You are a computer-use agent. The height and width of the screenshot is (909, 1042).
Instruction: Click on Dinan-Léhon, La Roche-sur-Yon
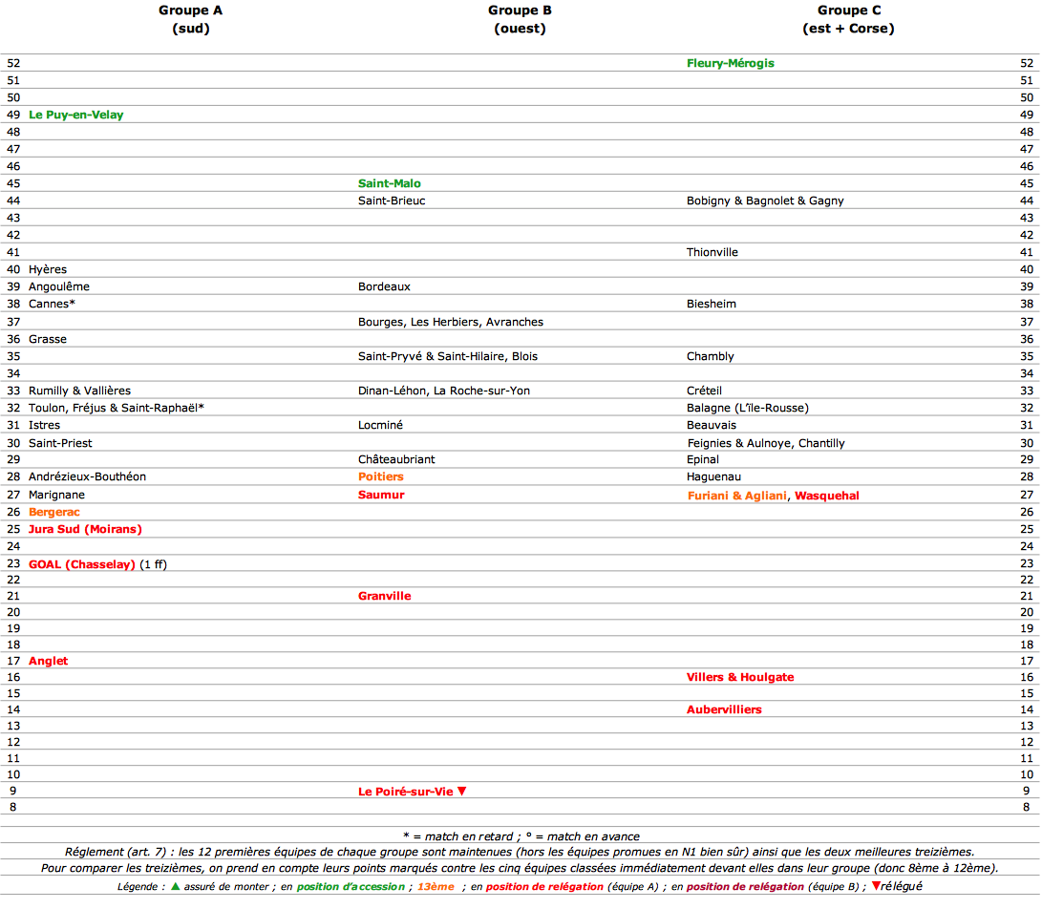[x=444, y=391]
